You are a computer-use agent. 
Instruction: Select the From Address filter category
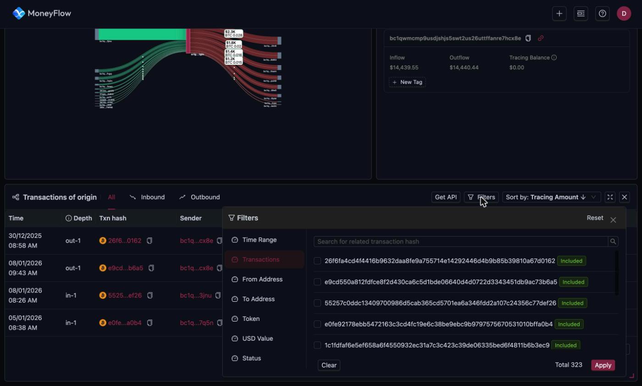(x=264, y=279)
